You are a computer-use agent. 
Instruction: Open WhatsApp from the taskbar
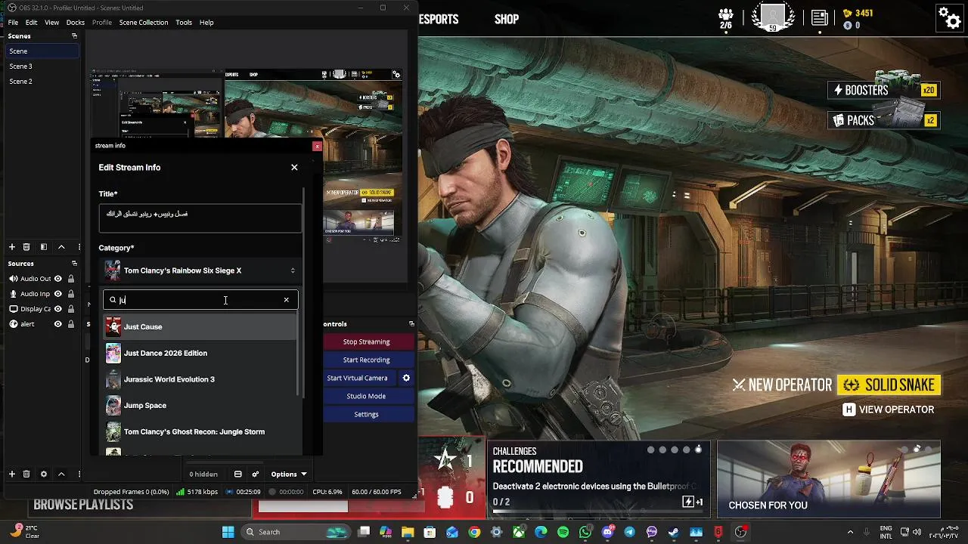(x=585, y=532)
